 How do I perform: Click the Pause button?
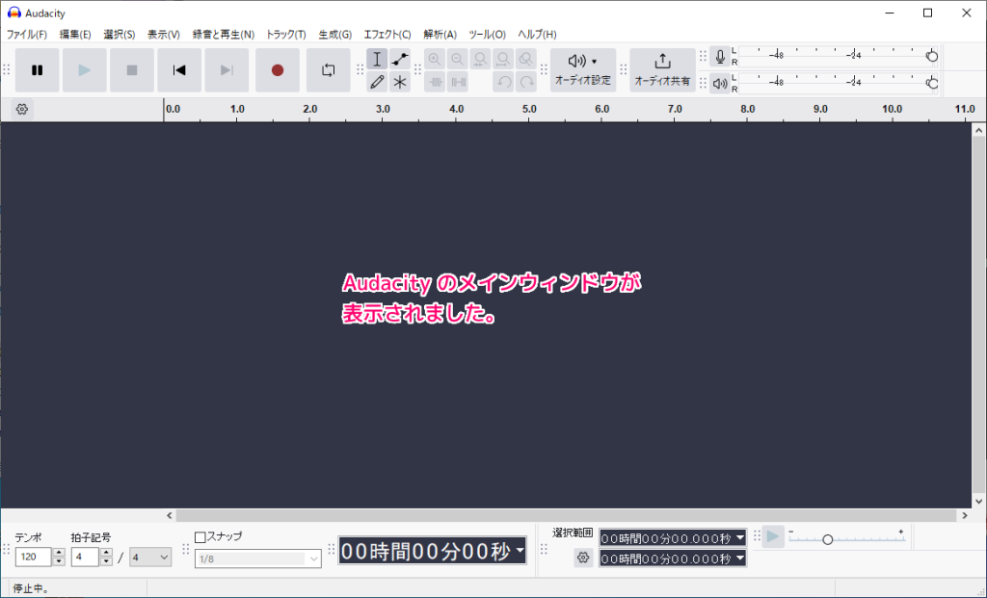coord(38,70)
